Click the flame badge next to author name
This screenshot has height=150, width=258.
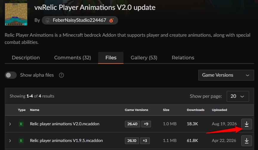pos(111,20)
